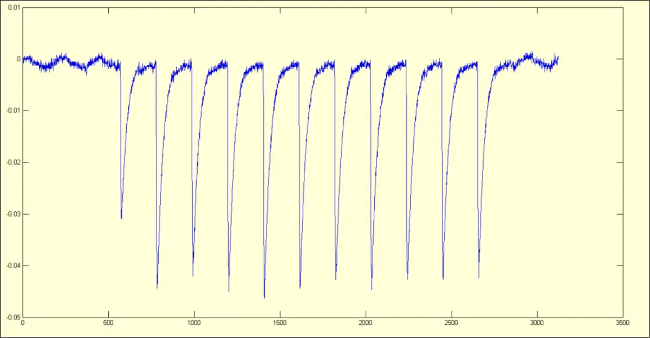650x338 pixels.
Task: Select the 1500 x-axis tick label
Action: (279, 322)
